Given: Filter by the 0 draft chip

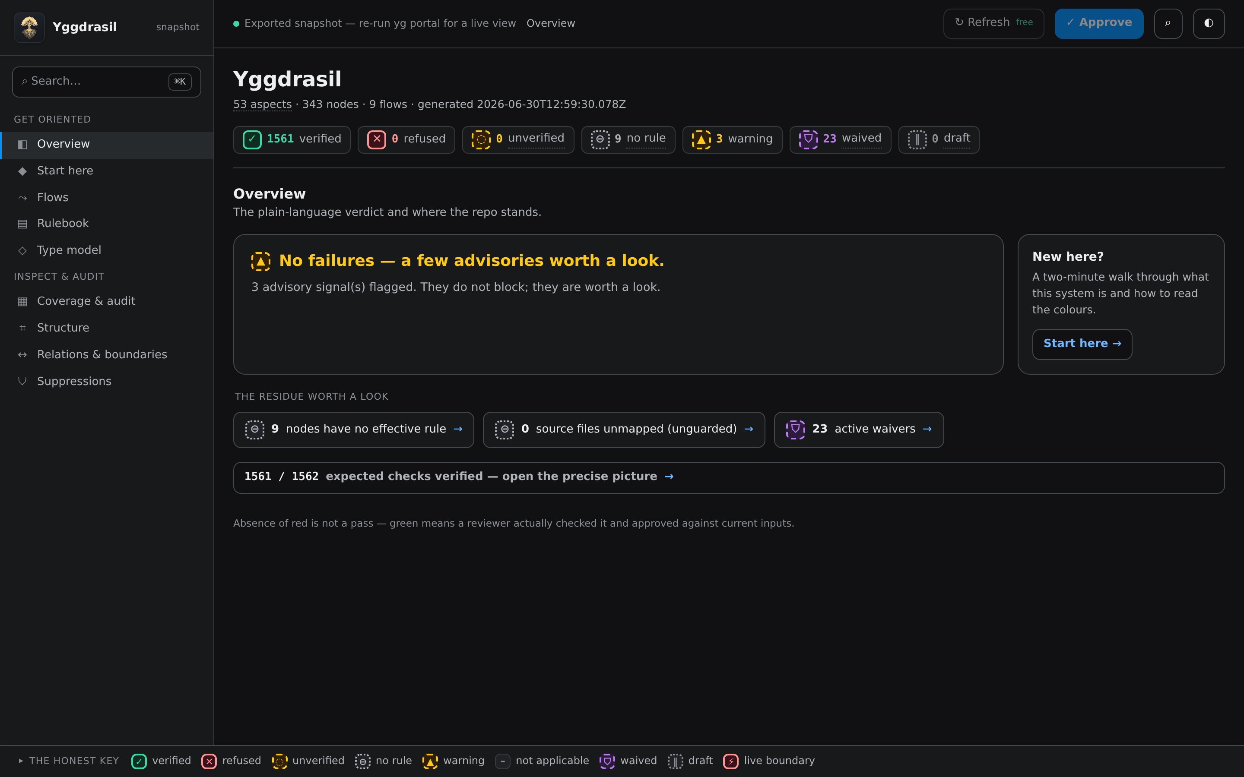Looking at the screenshot, I should click(939, 139).
